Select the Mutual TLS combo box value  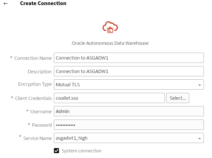125,85
